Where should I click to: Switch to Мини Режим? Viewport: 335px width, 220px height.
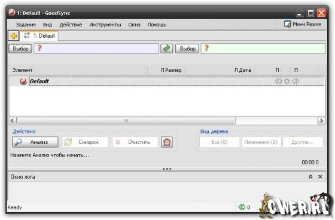tap(303, 24)
